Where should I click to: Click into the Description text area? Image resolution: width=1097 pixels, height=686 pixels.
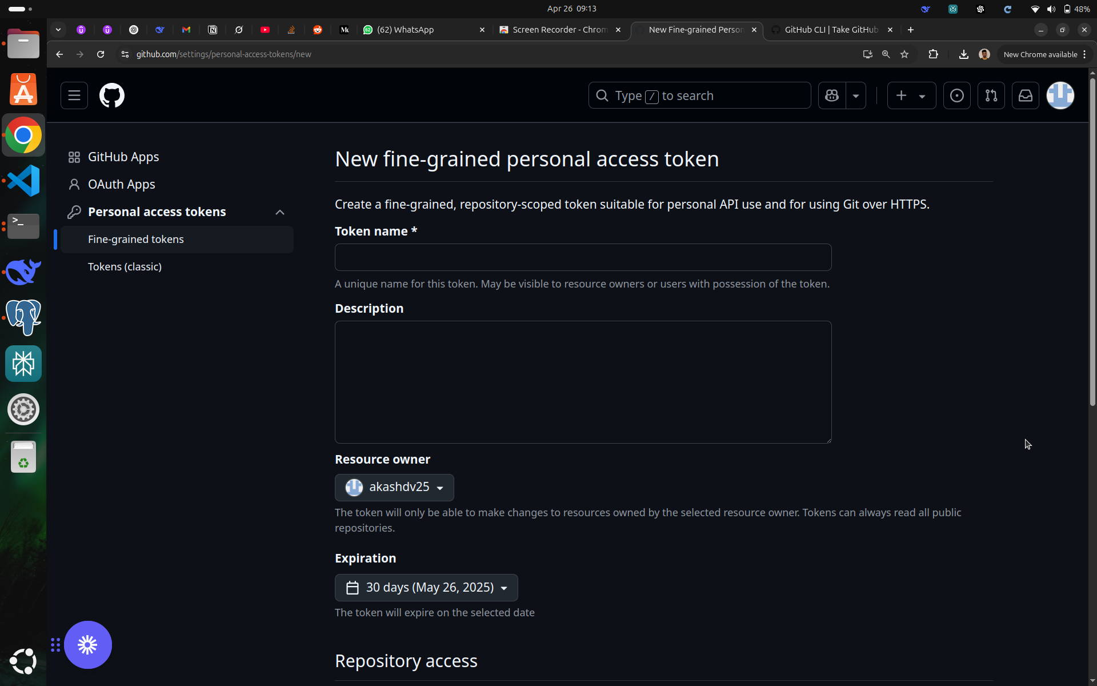[583, 382]
